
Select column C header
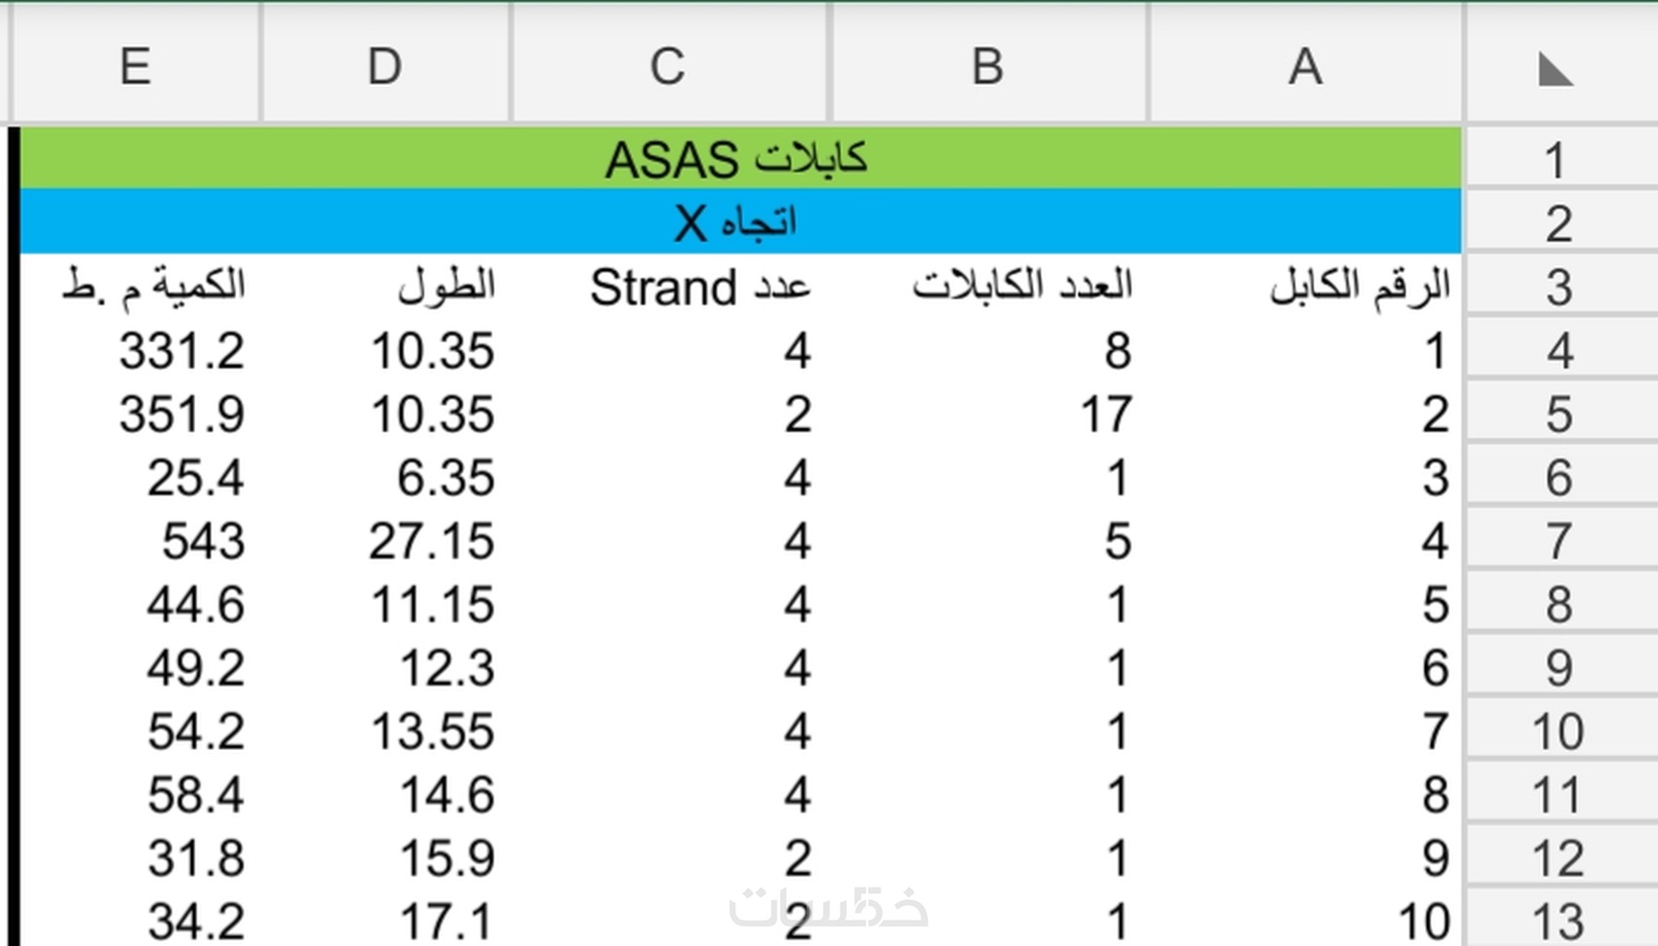(668, 67)
